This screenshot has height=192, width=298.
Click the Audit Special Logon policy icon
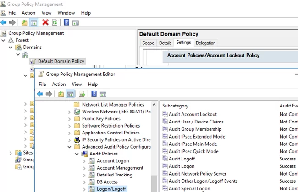165,188
